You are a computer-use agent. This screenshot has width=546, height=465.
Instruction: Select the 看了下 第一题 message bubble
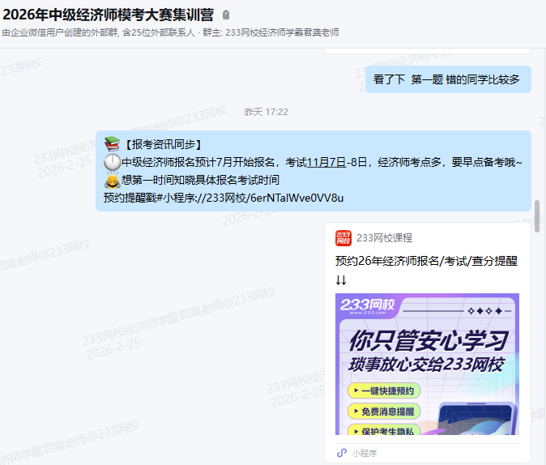(x=447, y=79)
